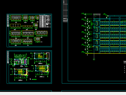
Task: Click the gray status bar at the bottom
Action: click(63, 93)
